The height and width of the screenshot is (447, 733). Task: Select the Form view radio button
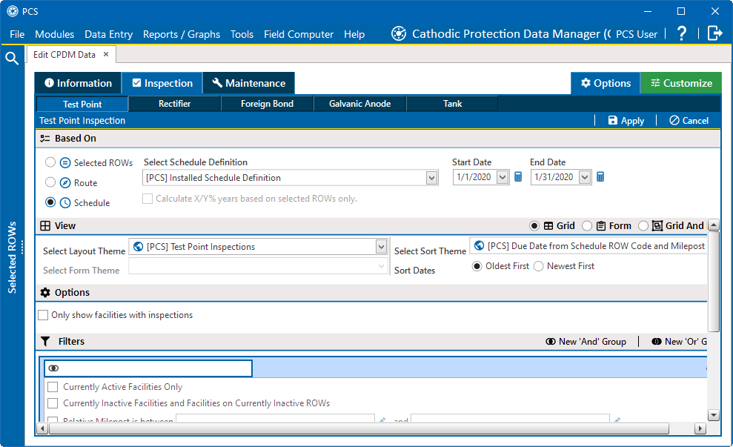(x=587, y=226)
